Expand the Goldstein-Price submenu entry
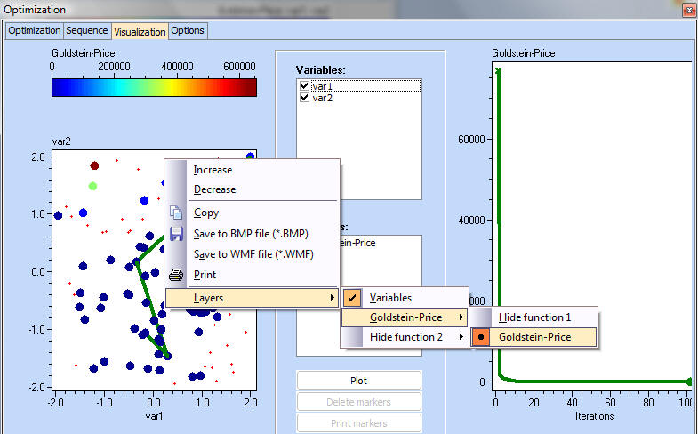This screenshot has height=434, width=698. 405,317
